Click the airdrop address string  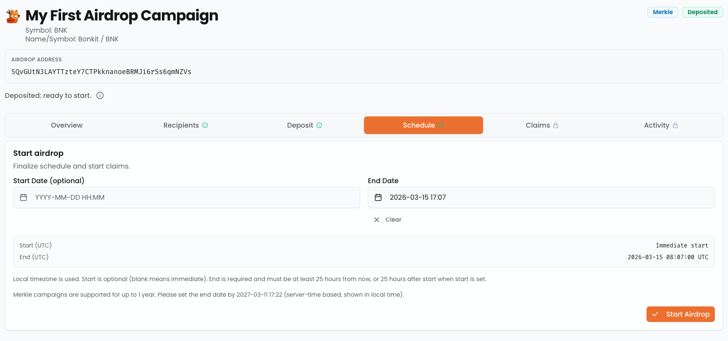point(101,72)
